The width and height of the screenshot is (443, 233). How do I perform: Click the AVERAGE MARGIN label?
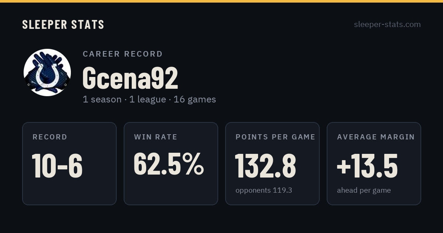[376, 137]
